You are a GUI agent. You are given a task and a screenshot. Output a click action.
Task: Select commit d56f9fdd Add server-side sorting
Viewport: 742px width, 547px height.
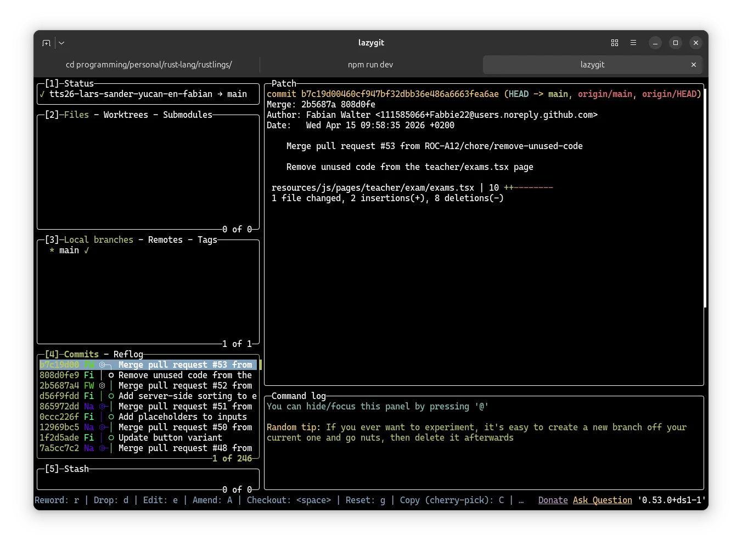click(148, 396)
